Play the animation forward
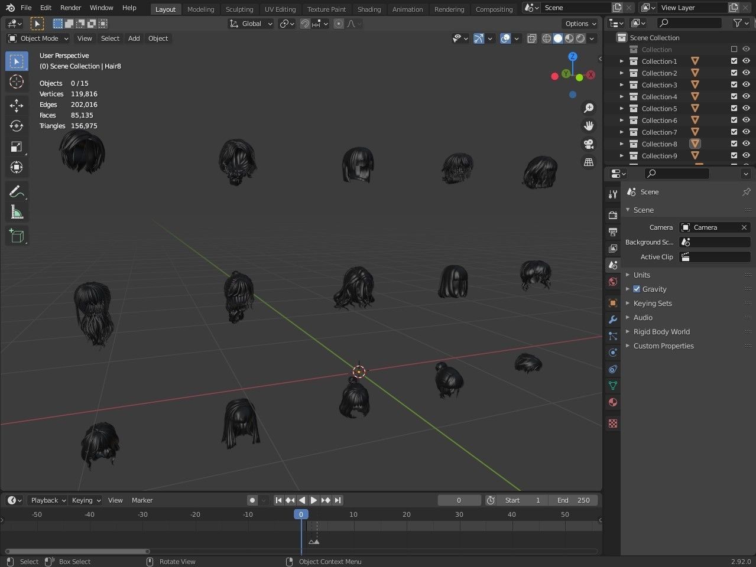The image size is (756, 567). click(314, 500)
